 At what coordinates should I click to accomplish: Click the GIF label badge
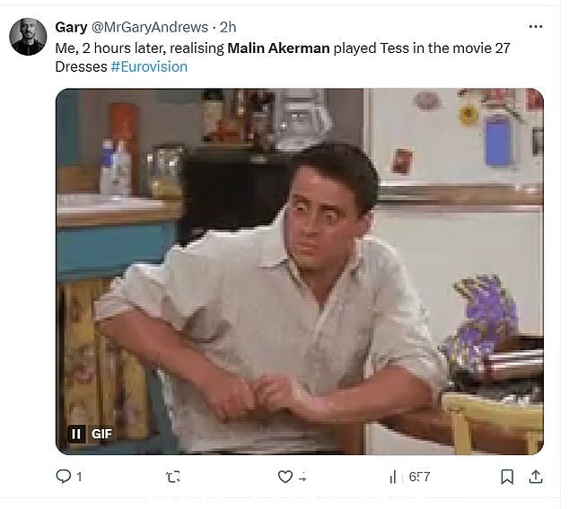(x=101, y=434)
